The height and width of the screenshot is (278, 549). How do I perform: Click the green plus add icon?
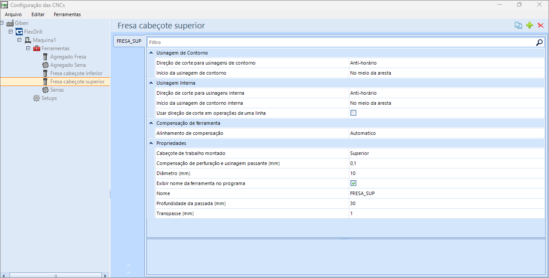(530, 25)
